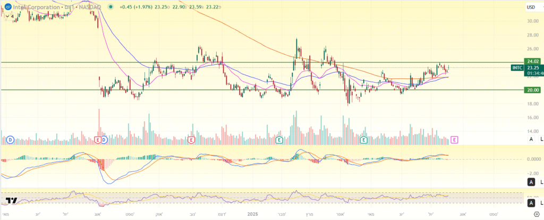Select the 20.00 horizontal line label
Image resolution: width=544 pixels, height=220 pixels.
pos(532,90)
